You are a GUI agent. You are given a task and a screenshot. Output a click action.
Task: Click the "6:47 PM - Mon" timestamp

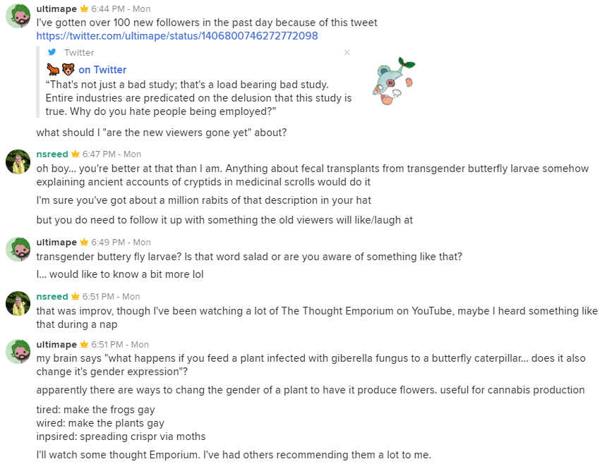click(112, 154)
